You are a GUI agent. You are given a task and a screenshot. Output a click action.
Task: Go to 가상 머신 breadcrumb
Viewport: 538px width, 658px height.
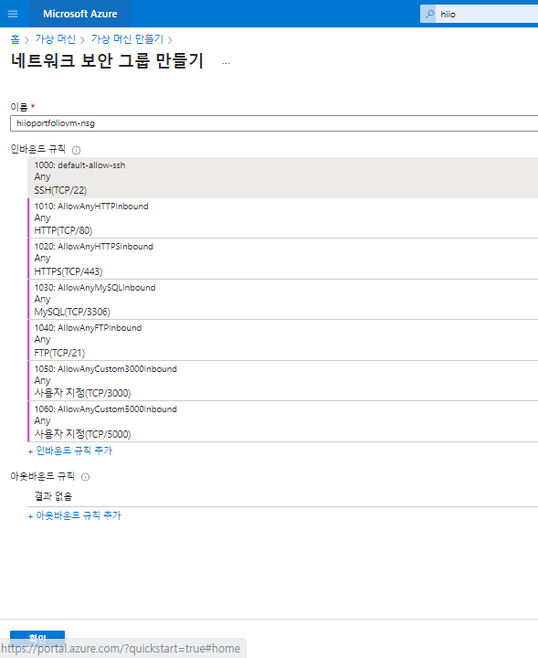[x=56, y=39]
